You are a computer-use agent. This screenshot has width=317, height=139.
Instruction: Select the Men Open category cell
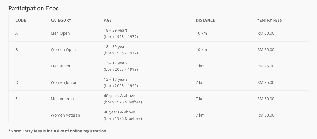coord(60,34)
